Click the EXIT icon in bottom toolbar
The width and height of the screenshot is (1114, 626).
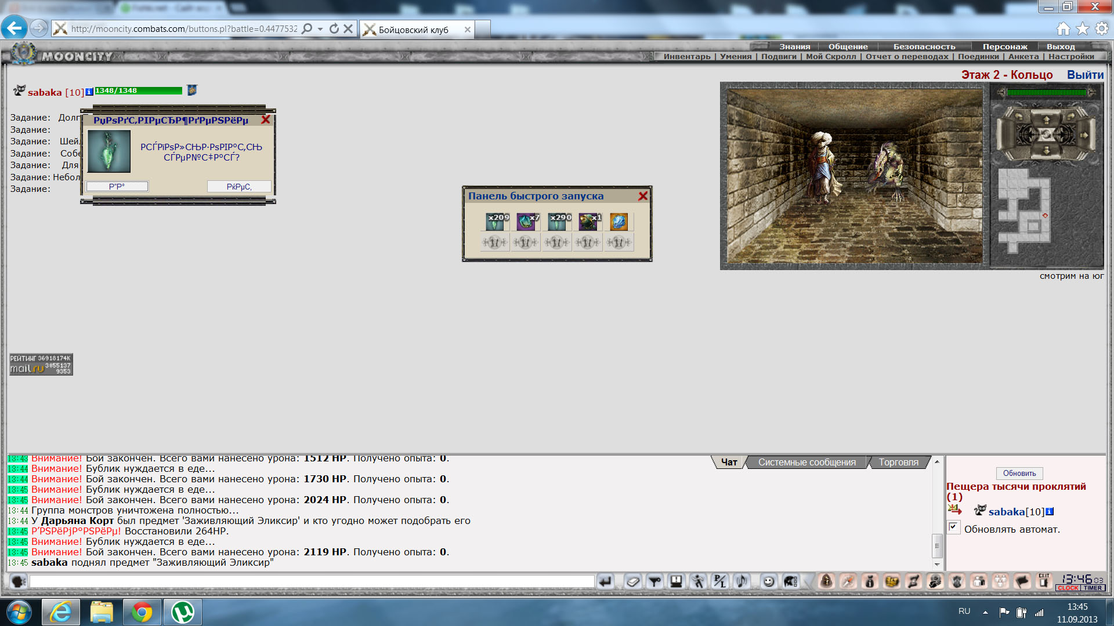coord(1044,580)
